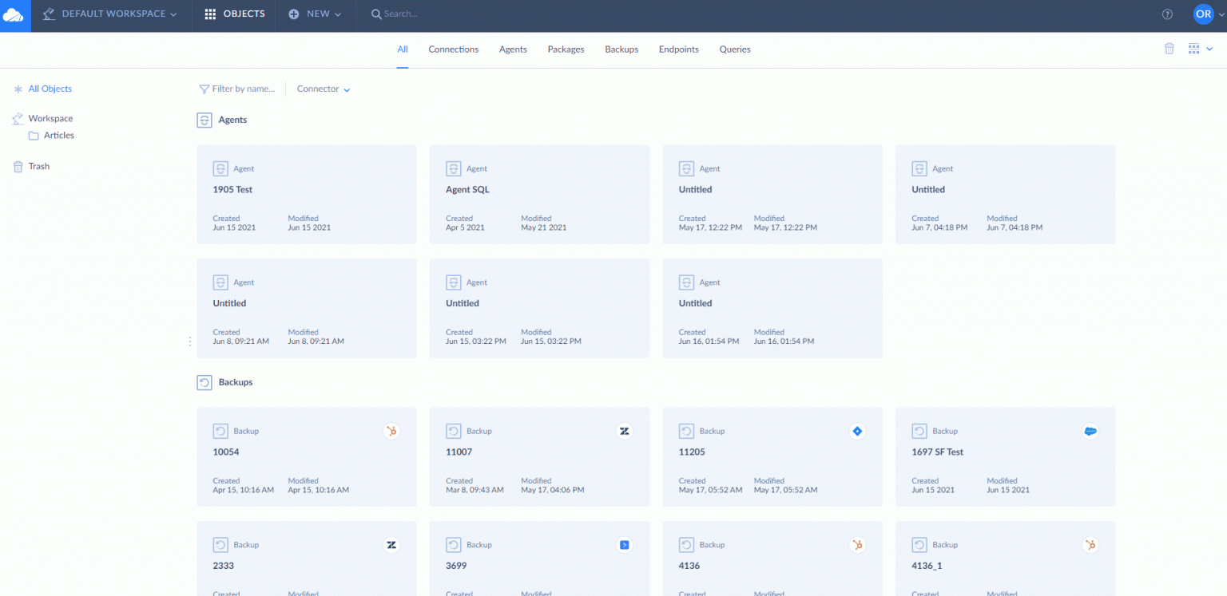The height and width of the screenshot is (596, 1227).
Task: Switch to the Backups tab
Action: click(x=621, y=49)
